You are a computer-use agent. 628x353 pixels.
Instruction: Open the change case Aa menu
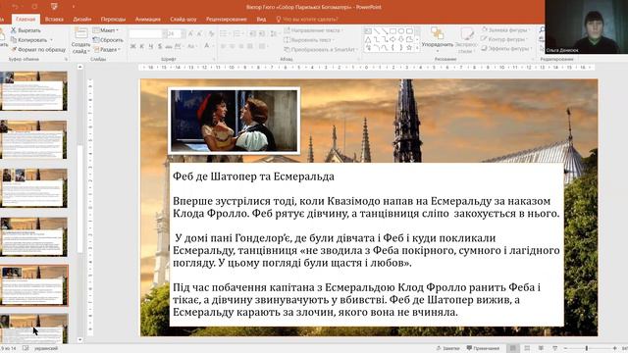pos(192,46)
